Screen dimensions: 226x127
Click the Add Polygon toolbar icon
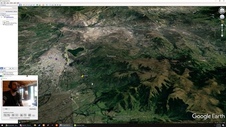pyautogui.click(x=26, y=5)
